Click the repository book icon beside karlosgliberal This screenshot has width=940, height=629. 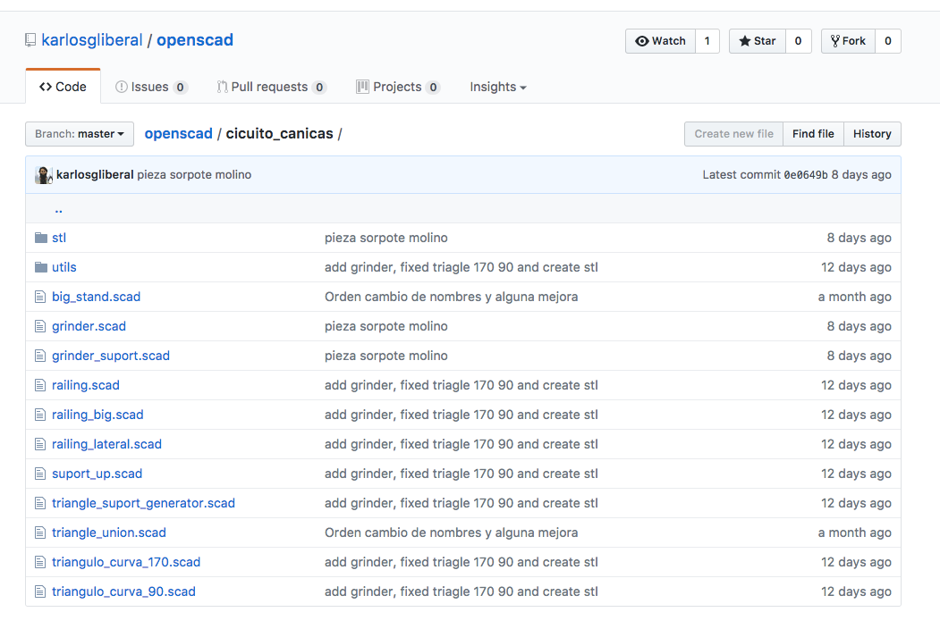tap(30, 41)
